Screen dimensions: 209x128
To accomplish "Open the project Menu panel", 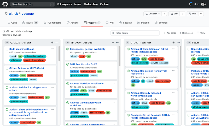I will pos(201,33).
